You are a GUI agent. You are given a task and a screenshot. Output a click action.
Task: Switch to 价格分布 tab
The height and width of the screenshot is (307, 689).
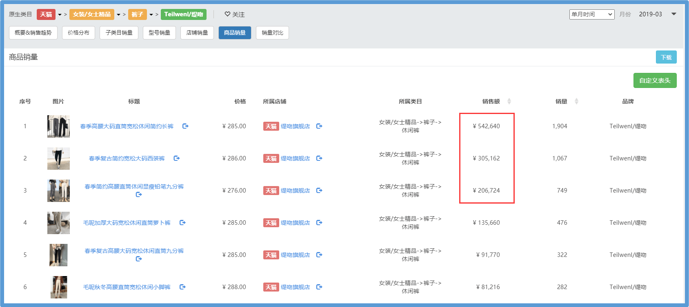pos(78,33)
